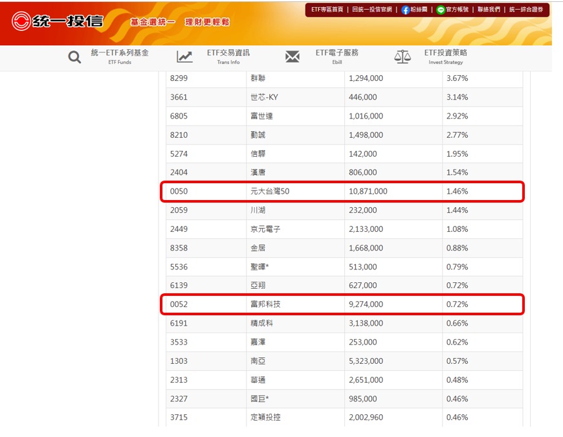This screenshot has height=437, width=563.
Task: Select weight 2.92% in 6805 row
Action: point(457,117)
